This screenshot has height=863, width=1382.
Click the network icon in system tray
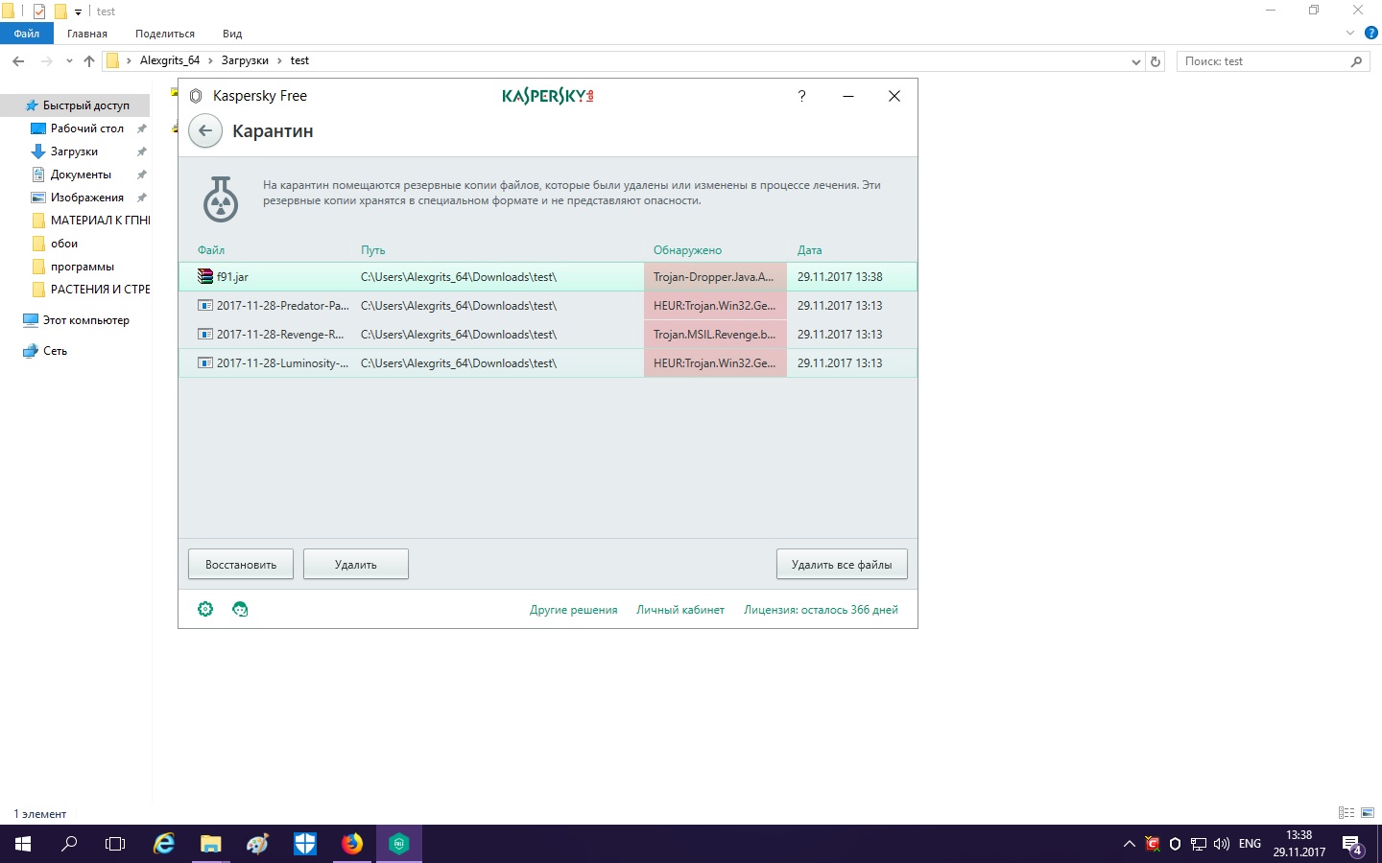click(1199, 845)
